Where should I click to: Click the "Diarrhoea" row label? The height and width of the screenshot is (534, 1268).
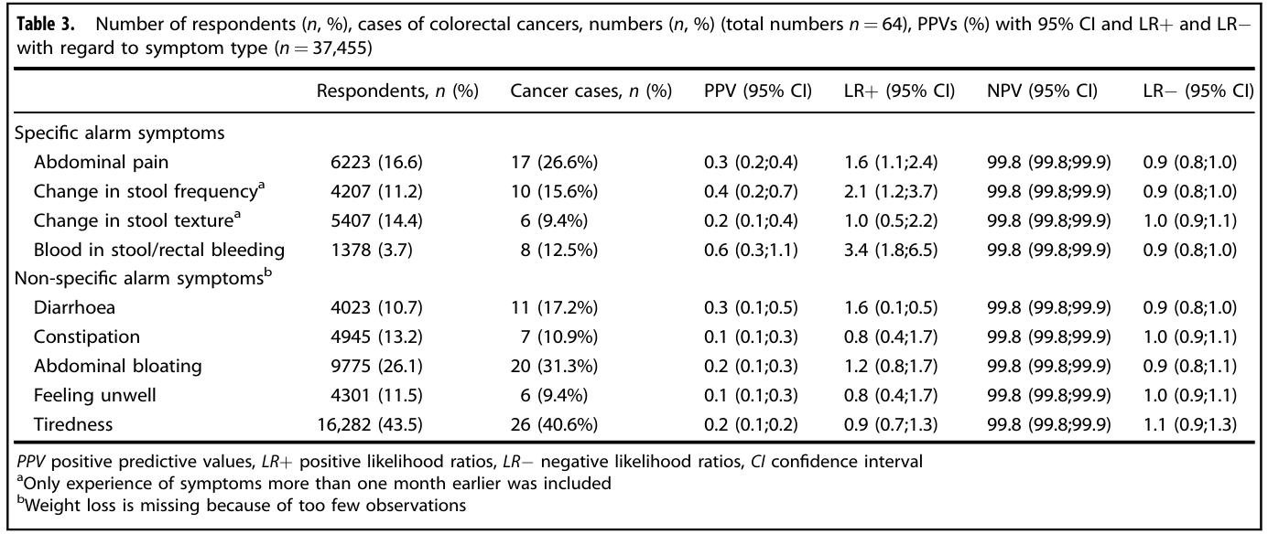click(75, 308)
